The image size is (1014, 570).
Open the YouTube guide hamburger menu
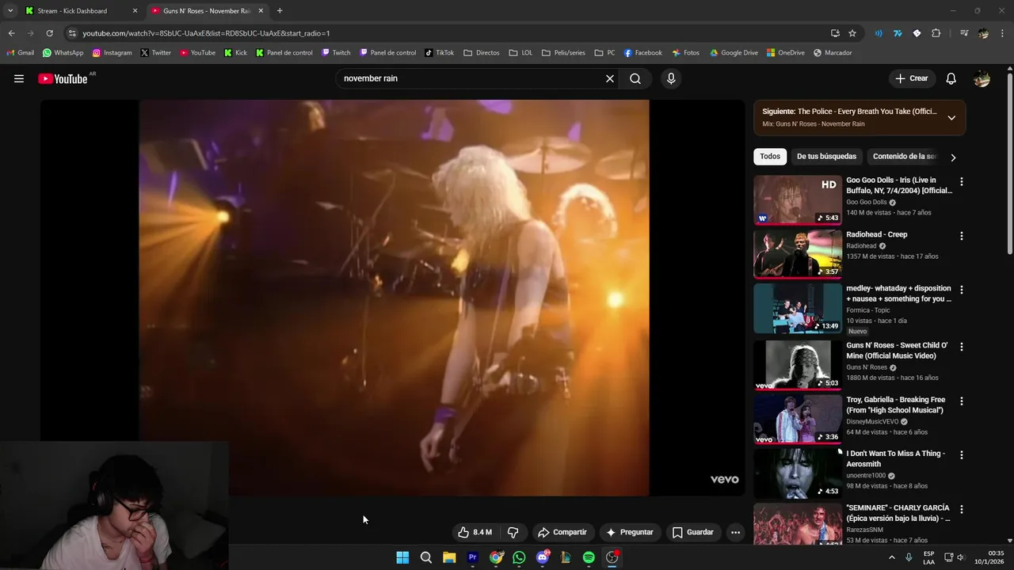pyautogui.click(x=19, y=78)
